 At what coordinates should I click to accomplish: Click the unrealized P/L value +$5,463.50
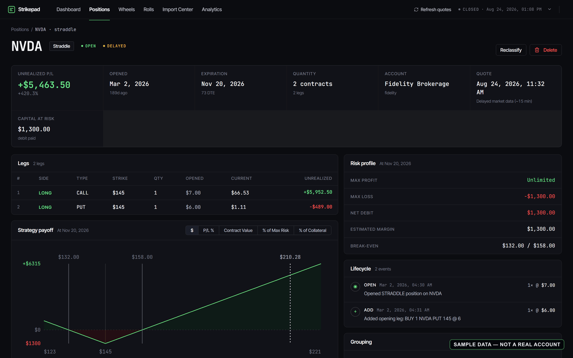[x=44, y=85]
